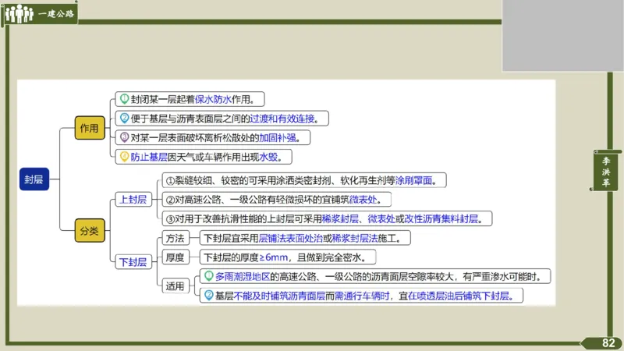Click purple marker 3 beside 对某一层表面
This screenshot has width=624, height=351.
click(x=124, y=137)
